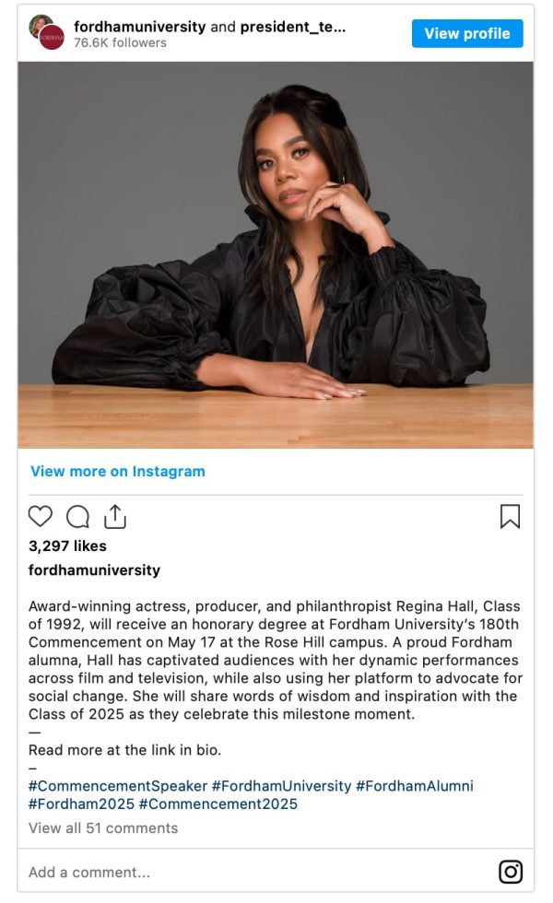Expand View all 51 comments

pyautogui.click(x=103, y=827)
